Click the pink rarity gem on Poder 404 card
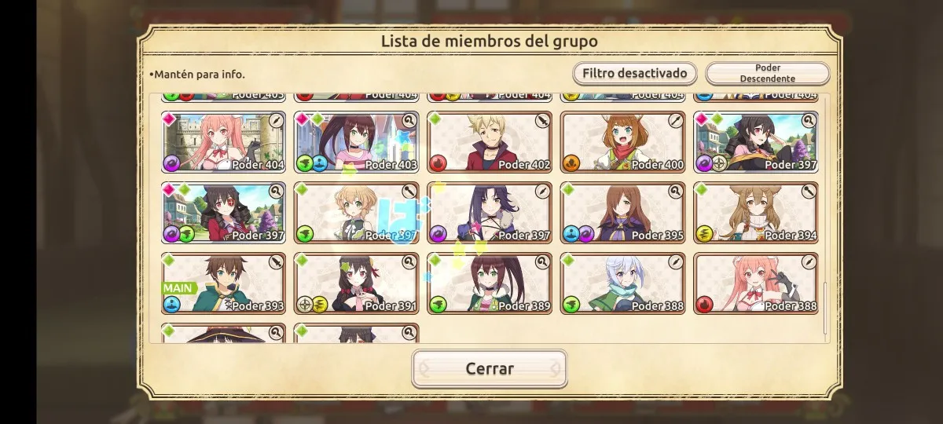The height and width of the screenshot is (424, 943). tap(168, 119)
